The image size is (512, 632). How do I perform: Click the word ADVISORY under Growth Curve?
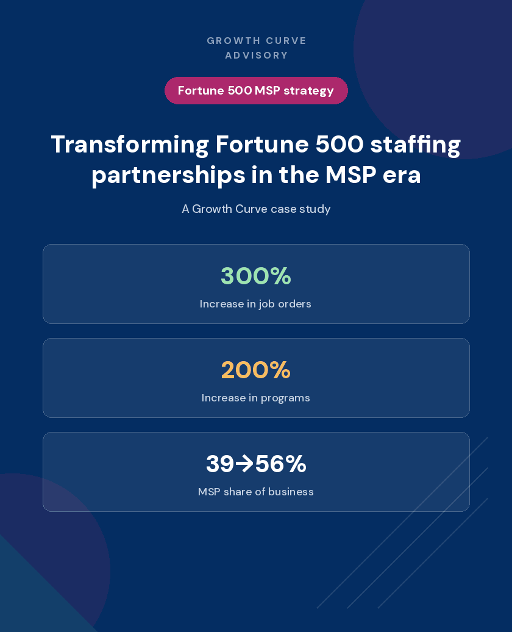(x=256, y=56)
